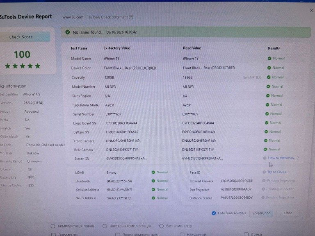Click the Normal check icon for Bluetooth
315x236 pixels.
153,181
